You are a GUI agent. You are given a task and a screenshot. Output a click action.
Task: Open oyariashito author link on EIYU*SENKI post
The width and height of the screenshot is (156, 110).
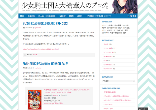[x=38, y=68]
